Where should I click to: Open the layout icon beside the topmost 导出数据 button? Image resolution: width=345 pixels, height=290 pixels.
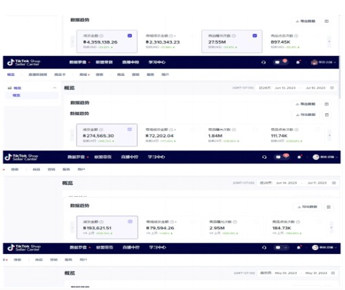coord(326,21)
